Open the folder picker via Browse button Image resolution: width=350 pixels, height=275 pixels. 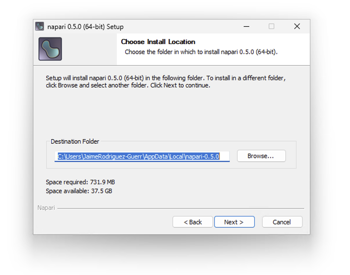[x=261, y=156]
